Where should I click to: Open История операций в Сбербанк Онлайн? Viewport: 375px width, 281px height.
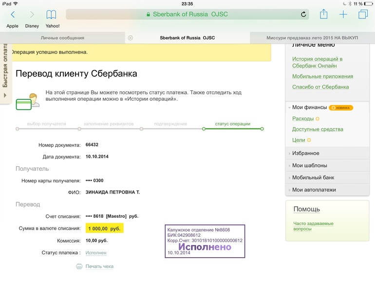click(317, 62)
